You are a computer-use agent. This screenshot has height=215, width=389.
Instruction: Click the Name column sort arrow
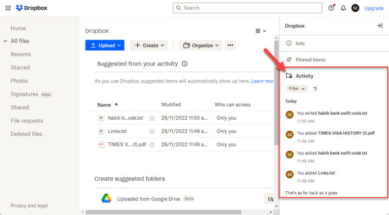click(x=116, y=105)
